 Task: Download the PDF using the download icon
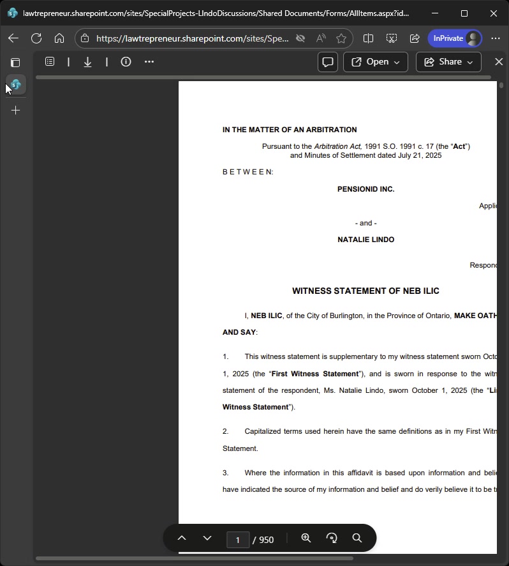pos(87,62)
